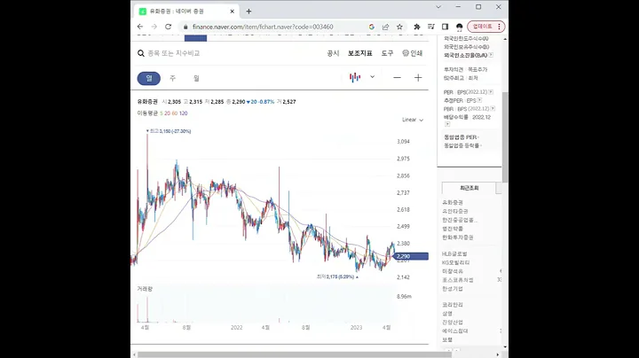Open KG모빌리티 in recent list
This screenshot has height=358, width=639.
click(x=456, y=262)
